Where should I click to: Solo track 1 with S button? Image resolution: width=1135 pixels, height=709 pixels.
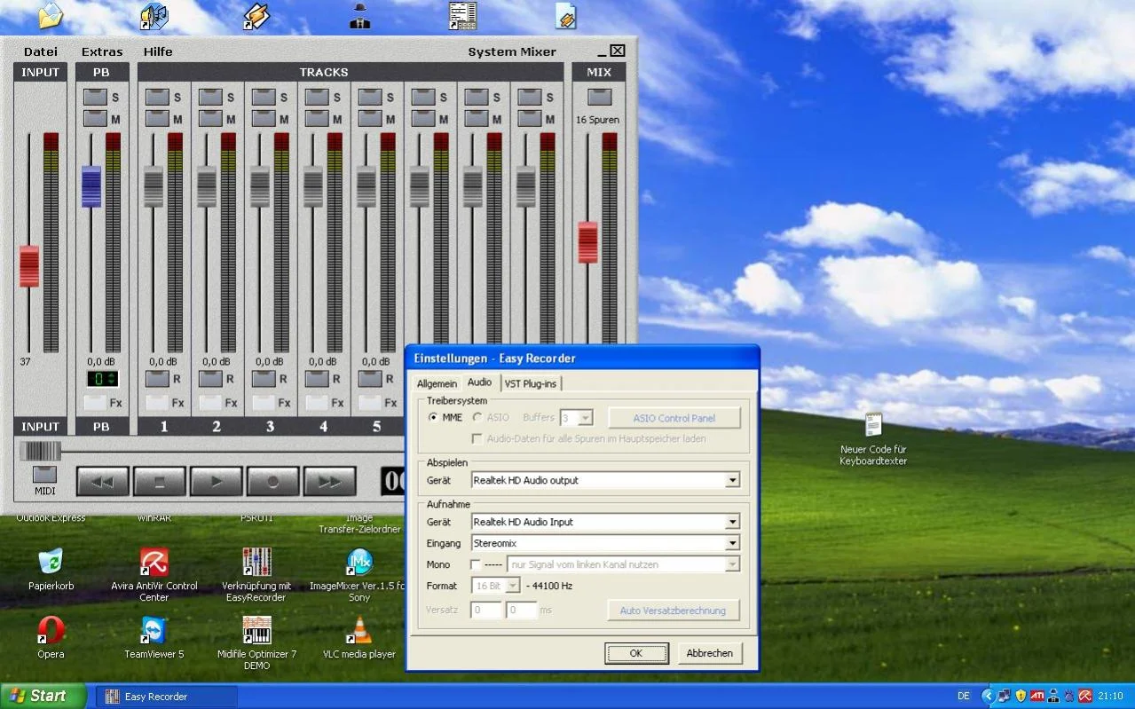tap(157, 97)
